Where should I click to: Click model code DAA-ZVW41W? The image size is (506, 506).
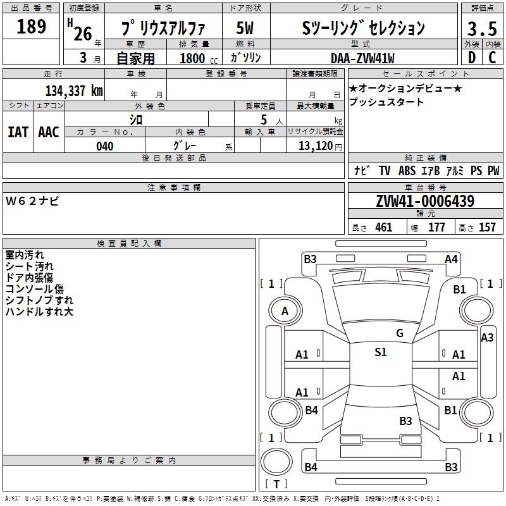[362, 58]
